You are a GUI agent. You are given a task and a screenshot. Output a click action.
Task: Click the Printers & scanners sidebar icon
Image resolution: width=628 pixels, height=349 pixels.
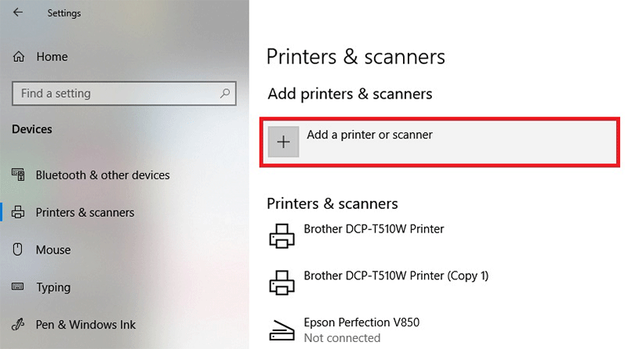click(18, 212)
